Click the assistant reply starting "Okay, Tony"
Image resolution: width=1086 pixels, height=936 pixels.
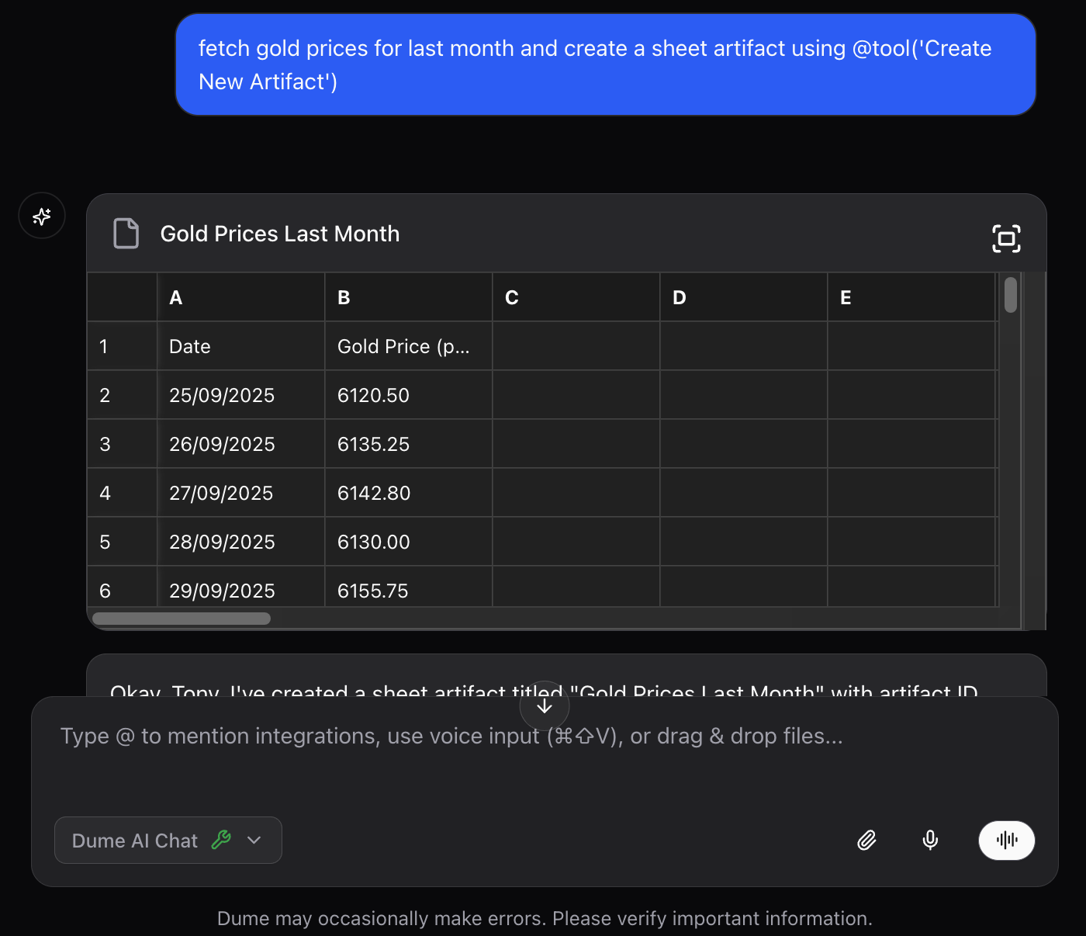tap(566, 675)
